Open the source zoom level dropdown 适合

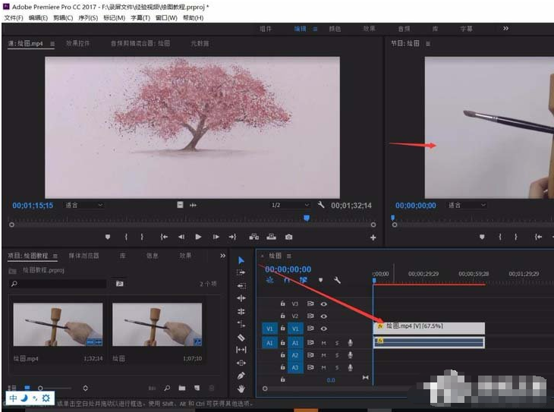click(83, 205)
